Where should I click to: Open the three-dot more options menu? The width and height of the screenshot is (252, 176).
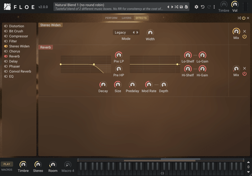pyautogui.click(x=214, y=7)
